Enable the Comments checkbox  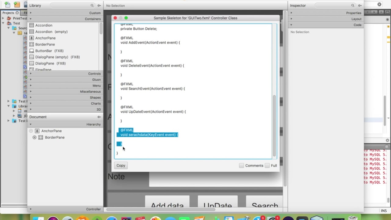pyautogui.click(x=241, y=166)
